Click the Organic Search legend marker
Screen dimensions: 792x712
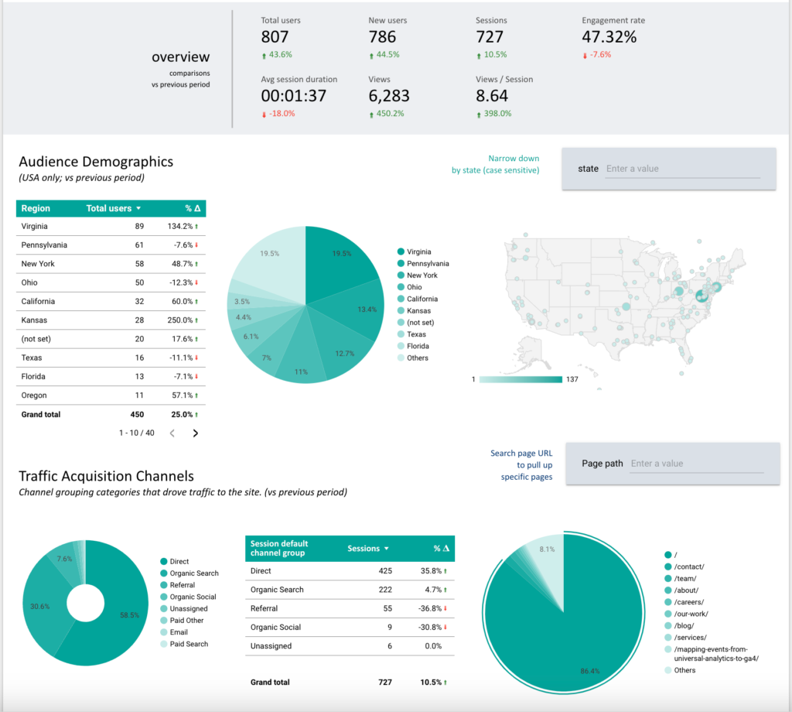pos(164,573)
